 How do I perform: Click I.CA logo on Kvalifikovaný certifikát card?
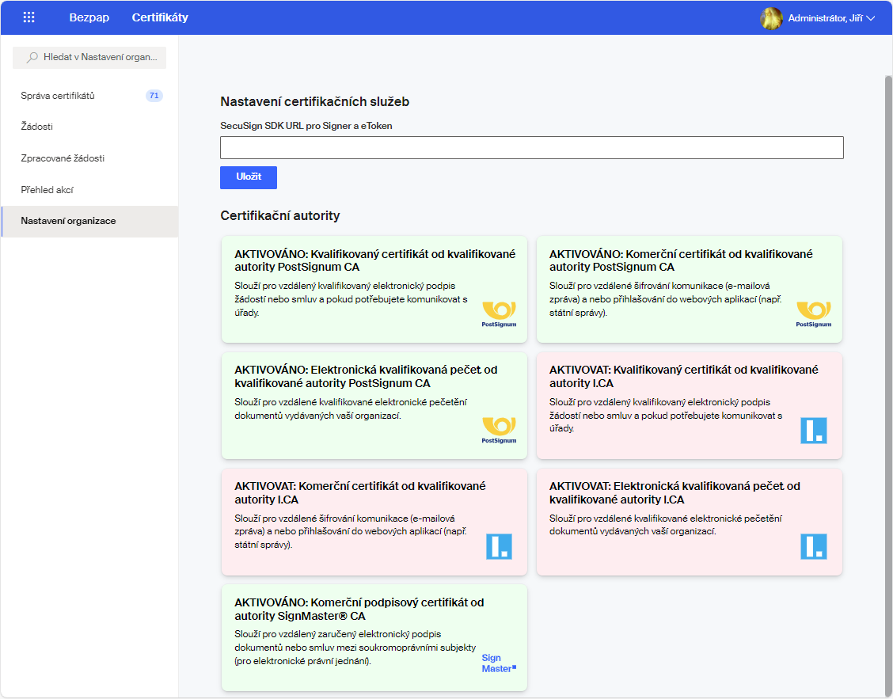point(813,430)
